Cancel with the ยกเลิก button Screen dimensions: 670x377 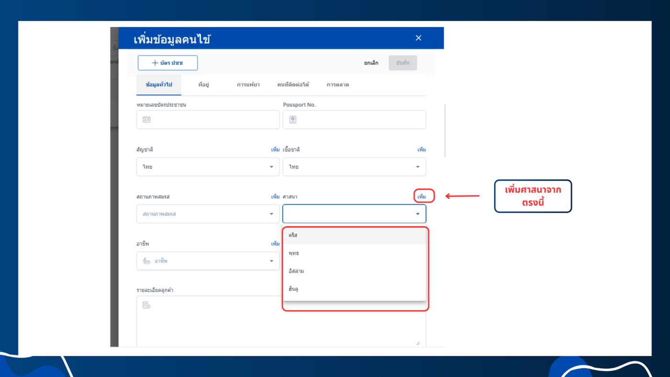(371, 63)
